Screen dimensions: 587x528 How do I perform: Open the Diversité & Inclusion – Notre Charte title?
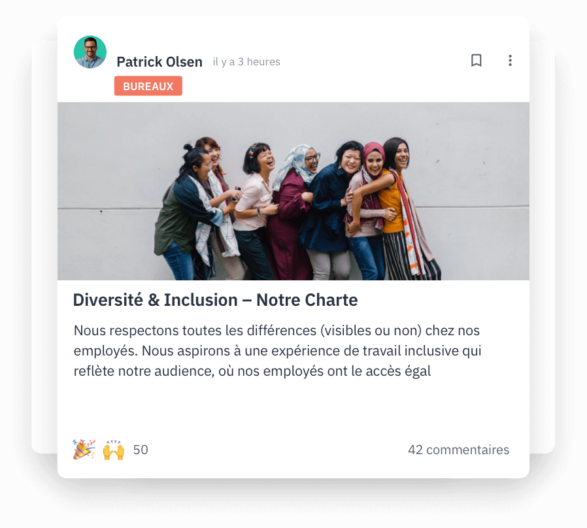pos(215,300)
